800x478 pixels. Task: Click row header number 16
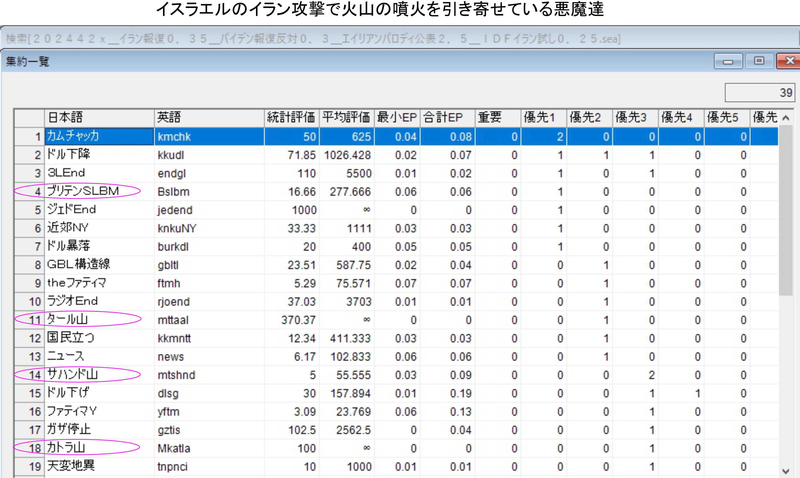pos(29,412)
